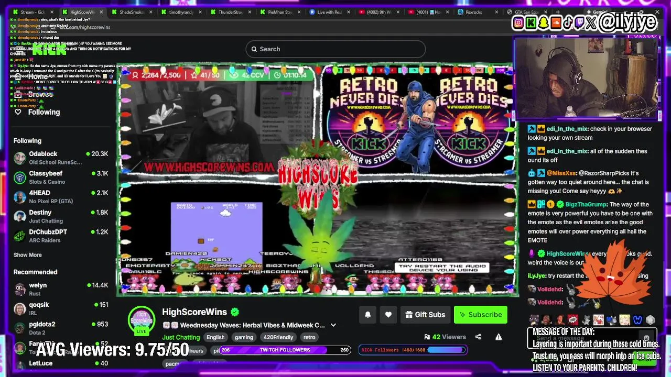The height and width of the screenshot is (377, 671).
Task: Click the search magnifier icon
Action: click(x=254, y=49)
